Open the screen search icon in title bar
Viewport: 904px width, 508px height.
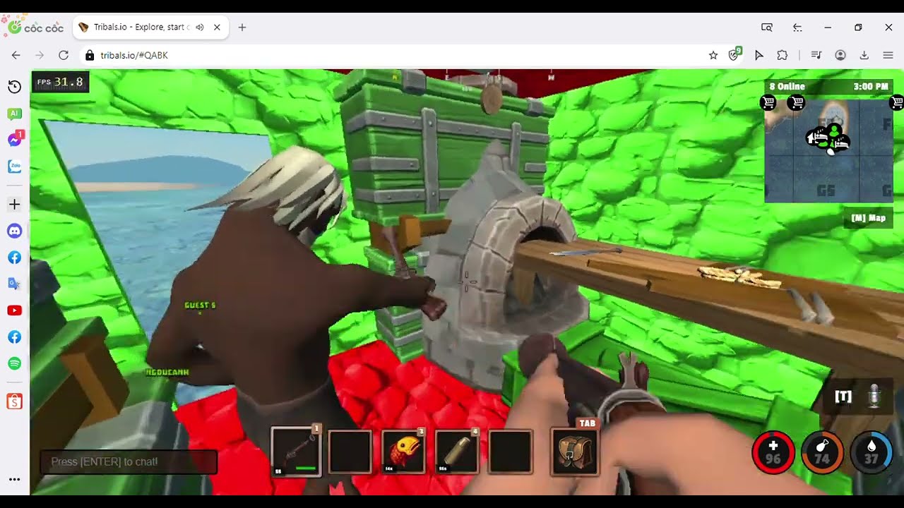point(766,28)
